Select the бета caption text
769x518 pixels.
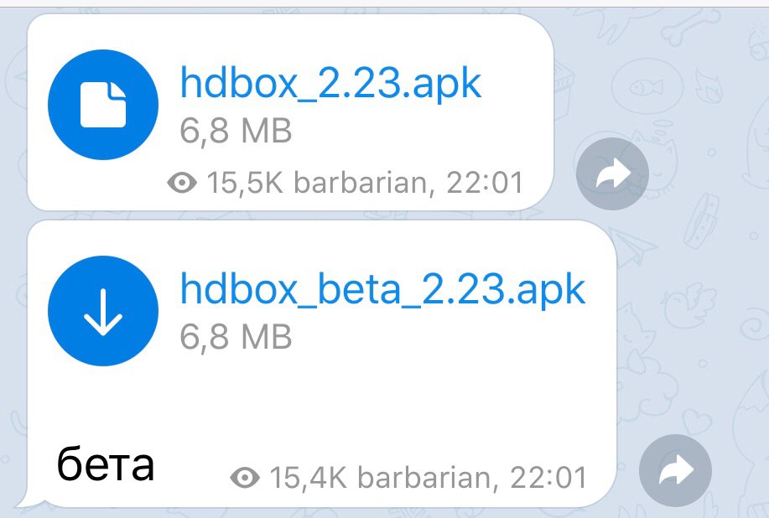click(x=106, y=464)
